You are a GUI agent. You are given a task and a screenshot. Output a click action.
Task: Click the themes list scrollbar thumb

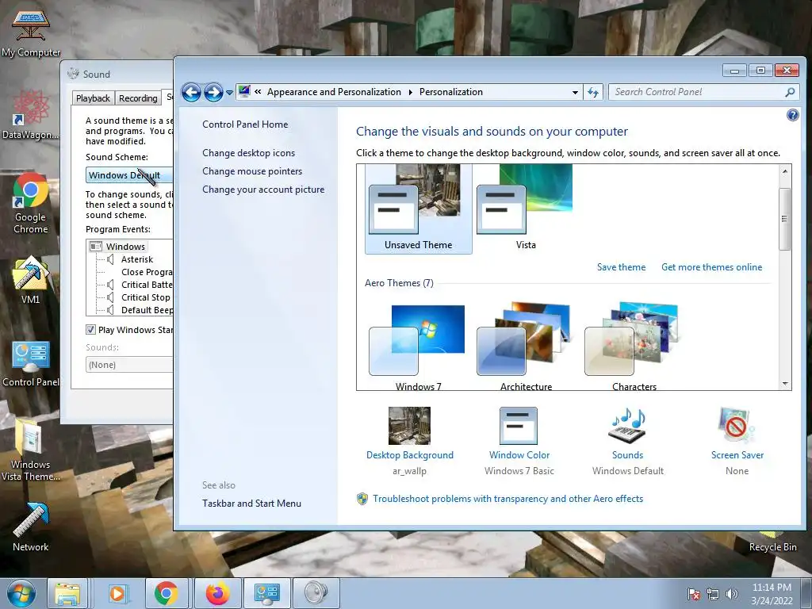click(784, 219)
